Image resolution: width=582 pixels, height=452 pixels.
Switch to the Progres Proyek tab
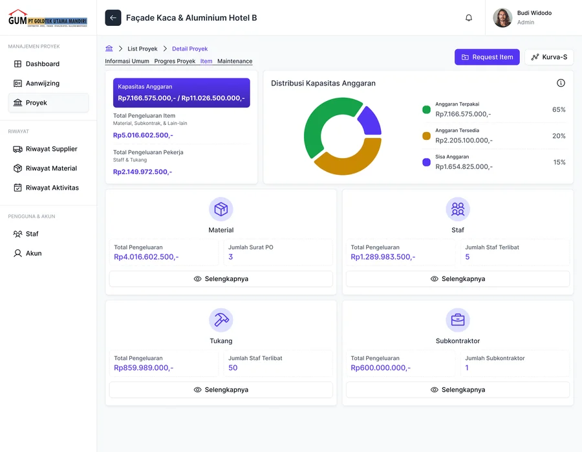175,62
